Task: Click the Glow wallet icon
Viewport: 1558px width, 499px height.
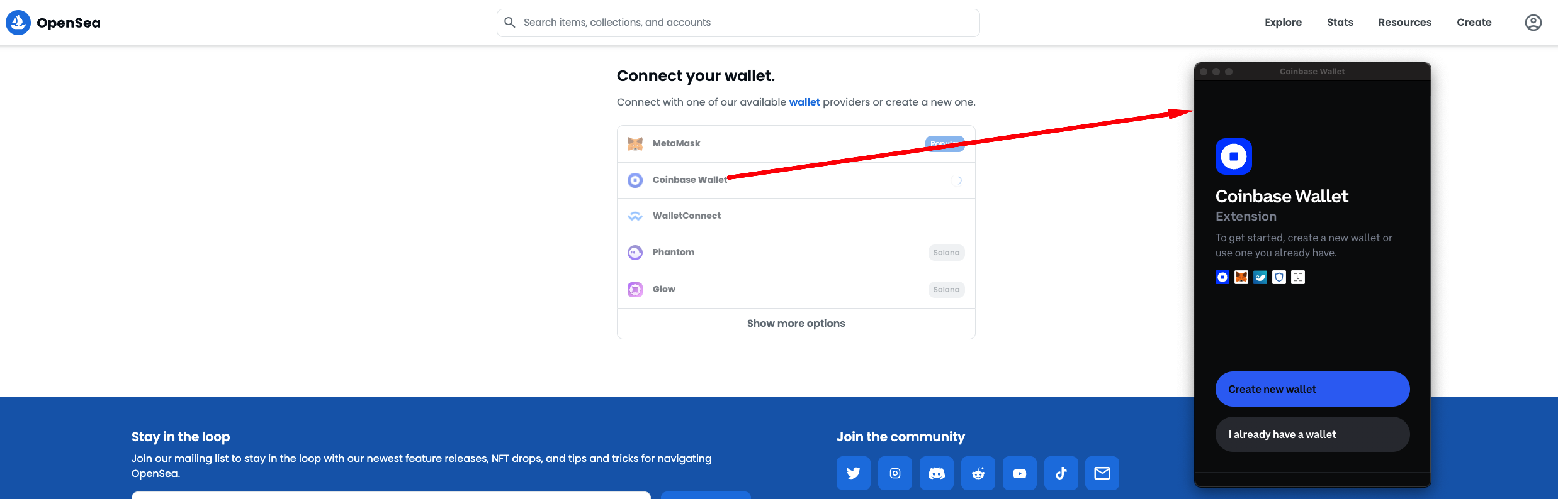Action: [x=635, y=290]
